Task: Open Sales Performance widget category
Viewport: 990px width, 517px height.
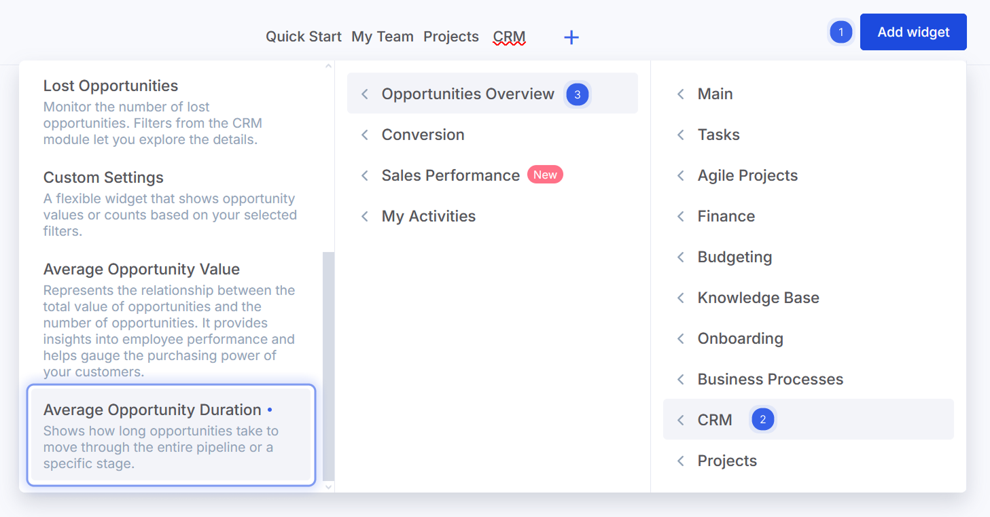Action: coord(450,175)
